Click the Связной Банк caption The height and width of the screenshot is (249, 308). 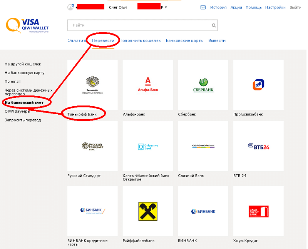point(191,175)
